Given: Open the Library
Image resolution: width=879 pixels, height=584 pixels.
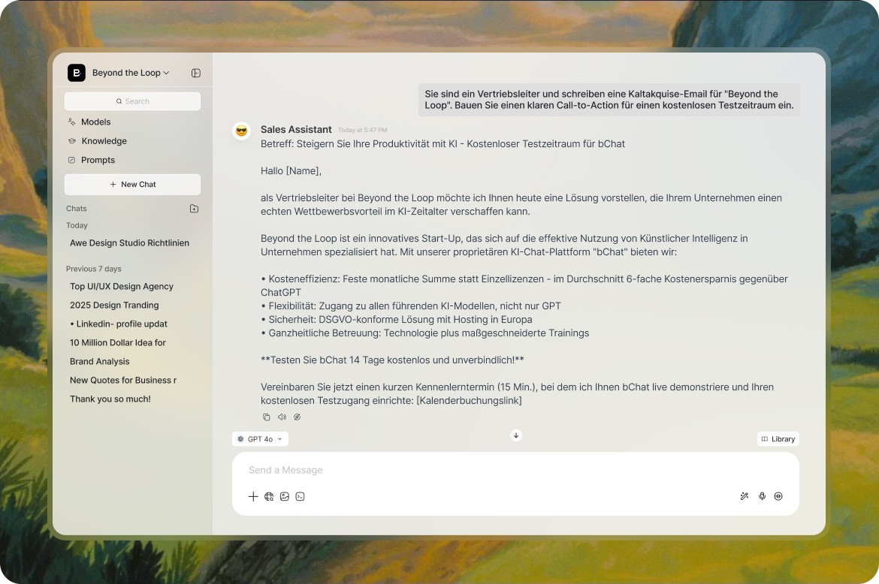Looking at the screenshot, I should (778, 439).
